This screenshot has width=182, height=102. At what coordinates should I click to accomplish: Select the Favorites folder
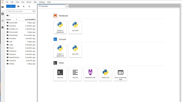pyautogui.click(x=21, y=38)
